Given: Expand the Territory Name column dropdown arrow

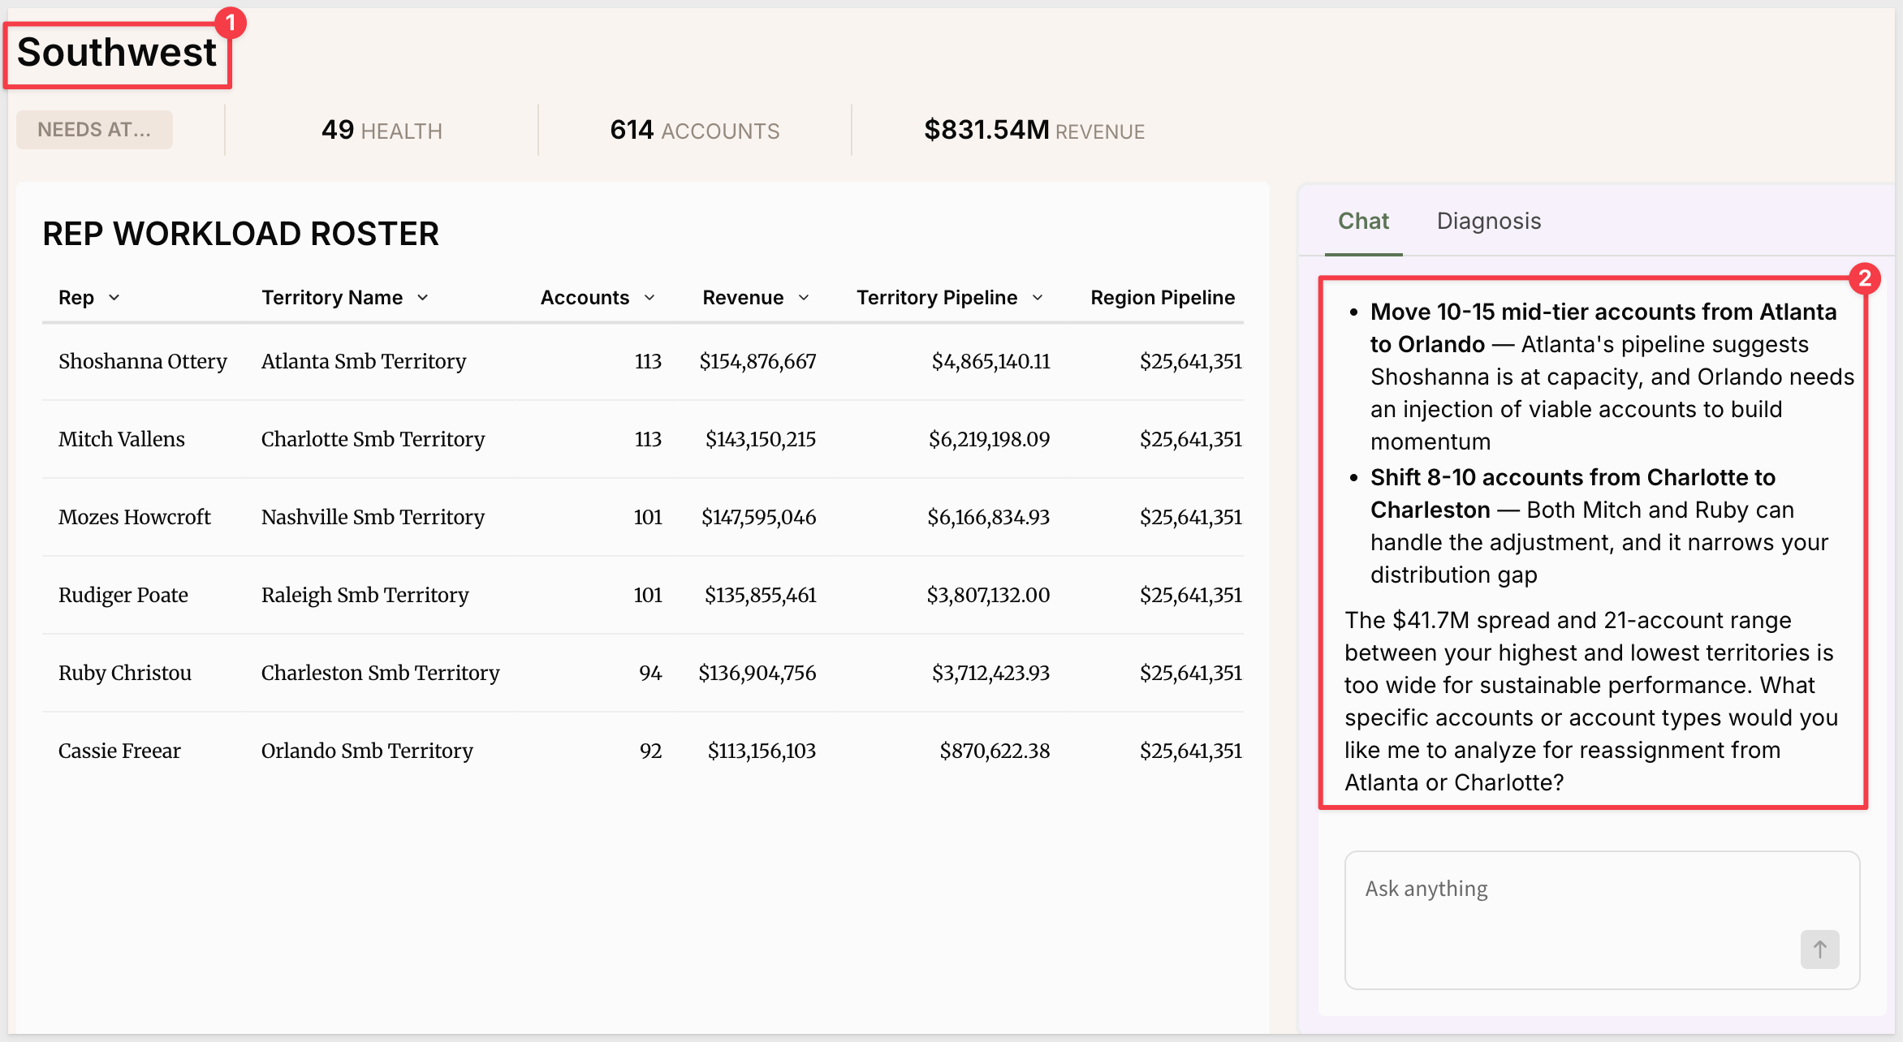Looking at the screenshot, I should tap(423, 298).
